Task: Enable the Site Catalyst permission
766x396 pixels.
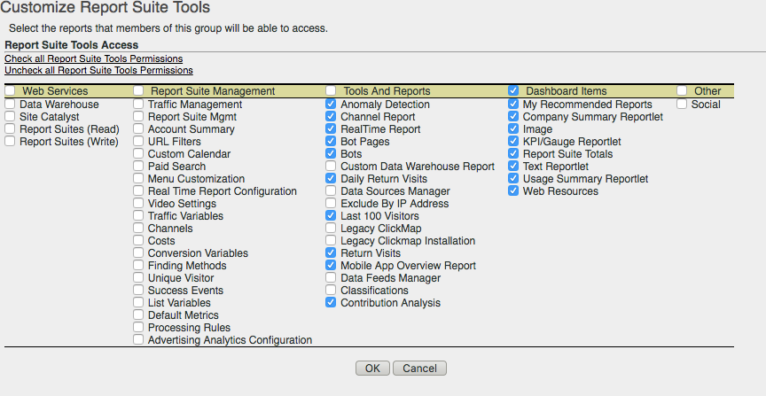Action: pos(10,117)
